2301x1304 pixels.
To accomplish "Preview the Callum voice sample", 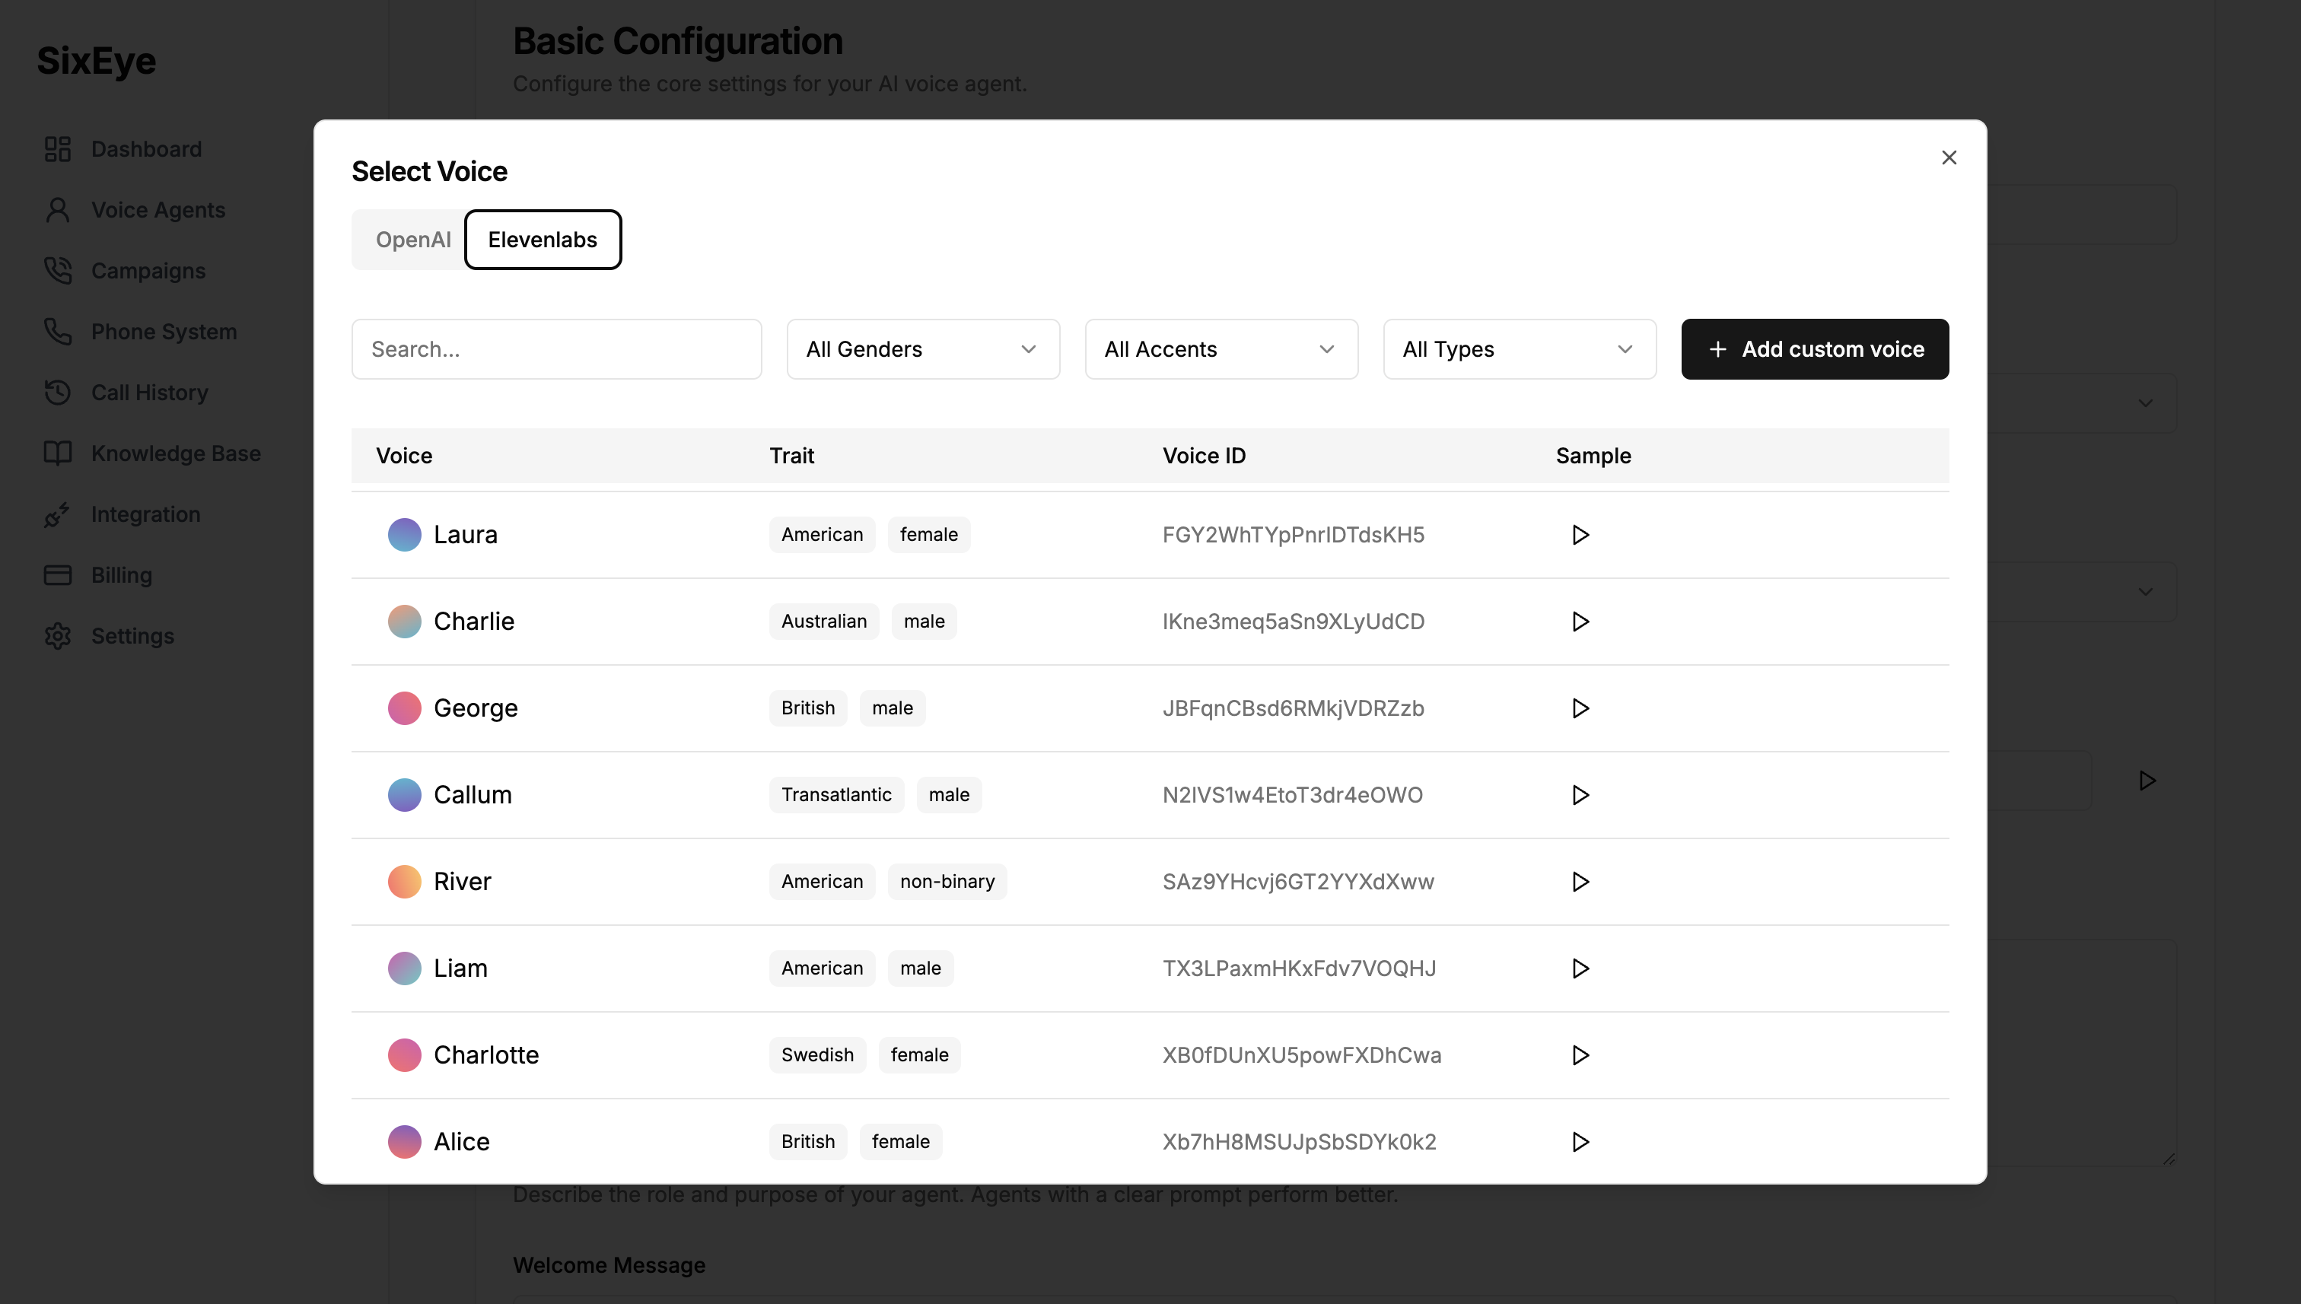I will click(1580, 795).
